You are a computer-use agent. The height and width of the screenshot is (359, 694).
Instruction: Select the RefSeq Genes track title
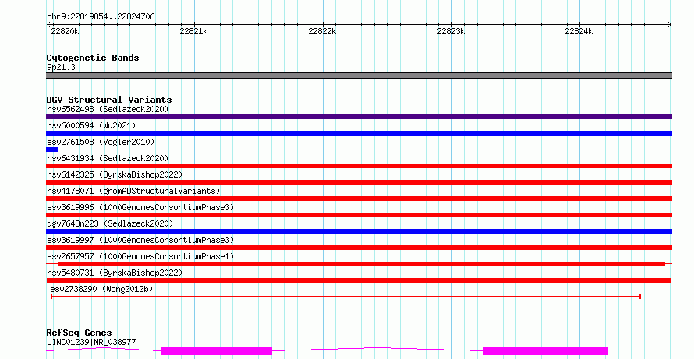pyautogui.click(x=79, y=333)
